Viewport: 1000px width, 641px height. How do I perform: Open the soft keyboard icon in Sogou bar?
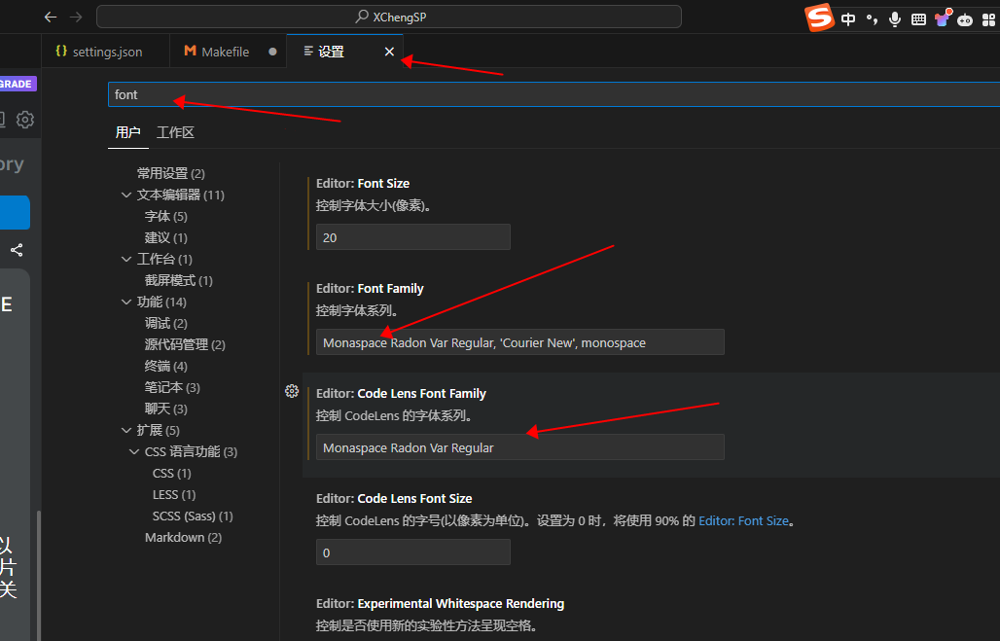(x=918, y=19)
